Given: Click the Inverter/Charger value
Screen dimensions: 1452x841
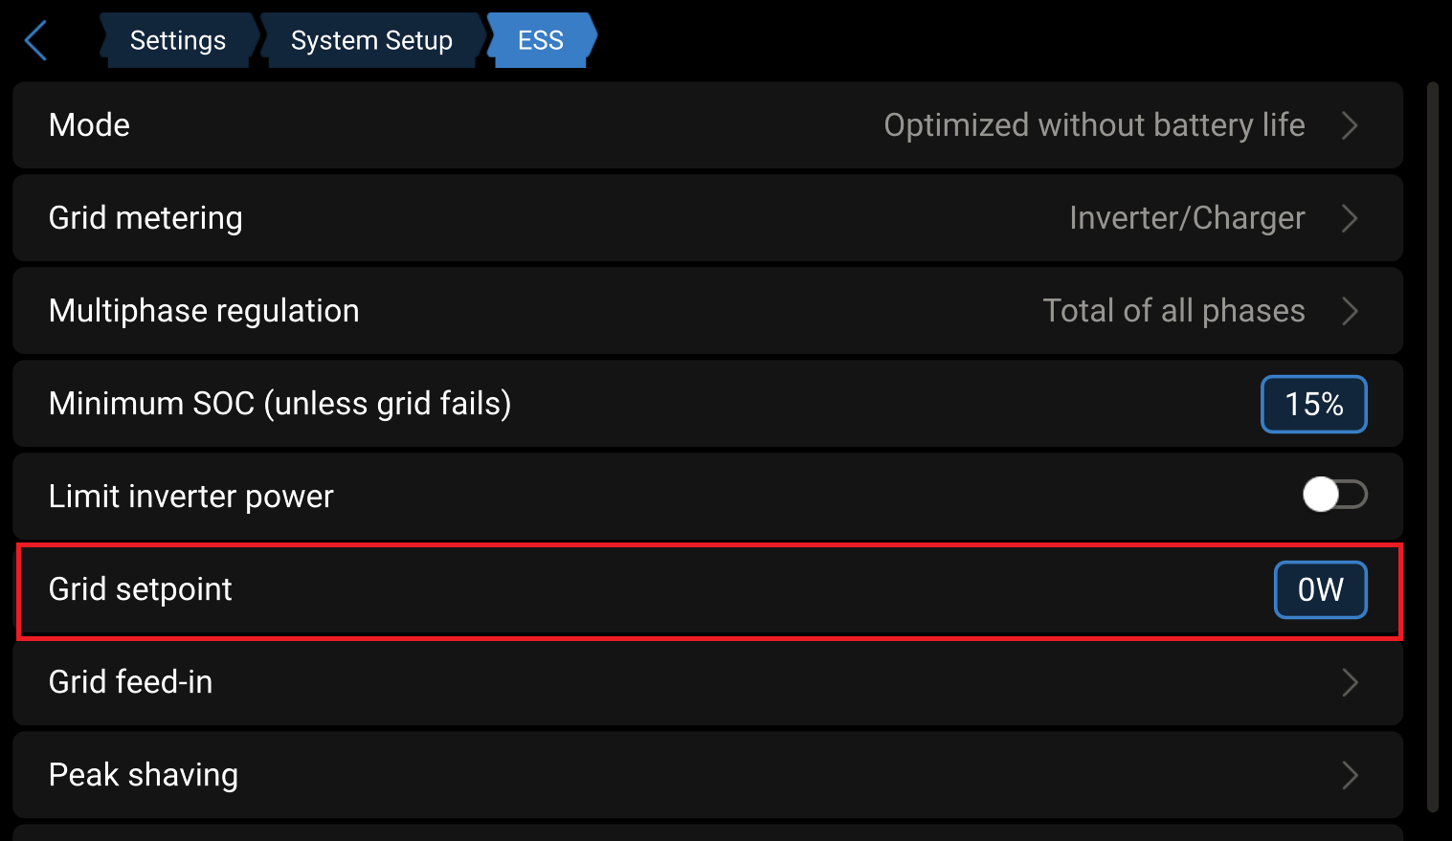Looking at the screenshot, I should point(1187,218).
